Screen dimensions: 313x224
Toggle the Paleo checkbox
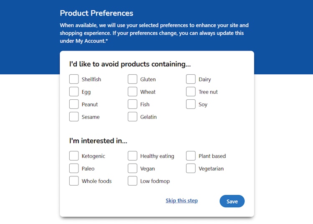point(74,169)
